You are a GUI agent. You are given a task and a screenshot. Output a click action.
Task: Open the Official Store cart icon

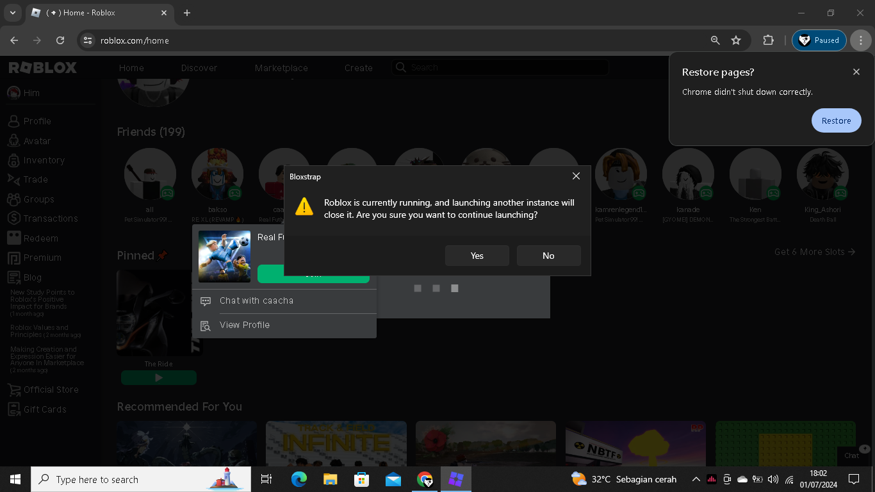[x=13, y=389]
